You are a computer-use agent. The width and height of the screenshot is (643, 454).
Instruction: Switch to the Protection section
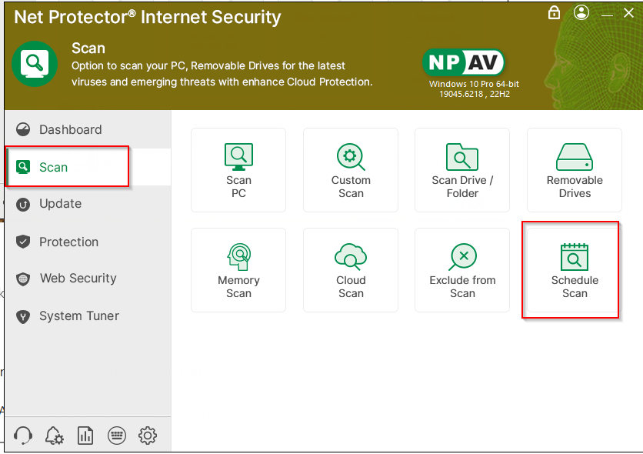(68, 242)
